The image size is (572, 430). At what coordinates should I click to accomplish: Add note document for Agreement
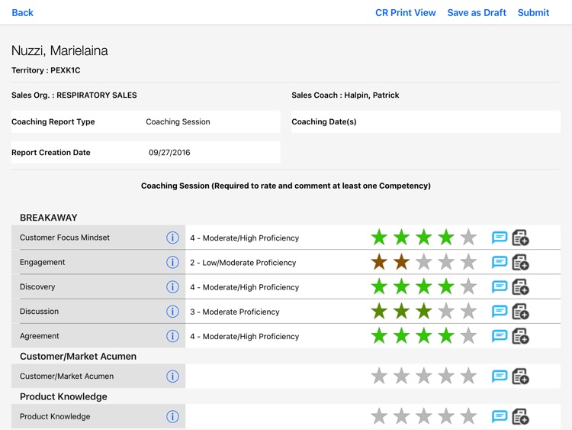pyautogui.click(x=521, y=336)
